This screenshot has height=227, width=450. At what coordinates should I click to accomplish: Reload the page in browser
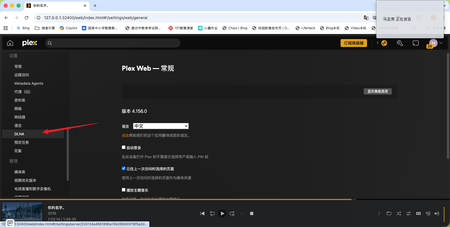[x=26, y=18]
